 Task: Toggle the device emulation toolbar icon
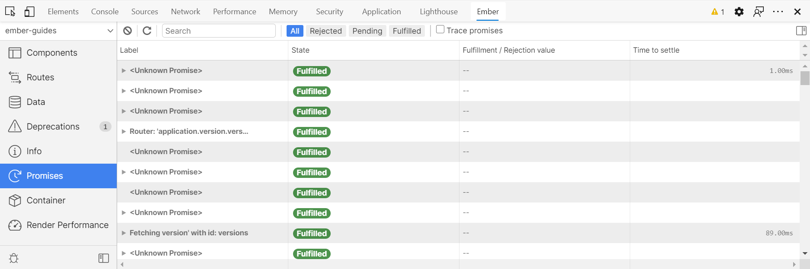click(x=29, y=12)
